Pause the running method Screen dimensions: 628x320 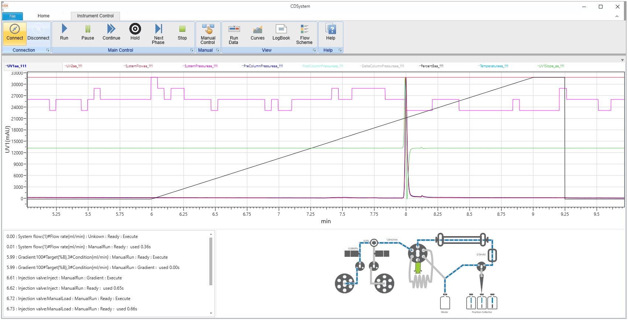point(88,32)
